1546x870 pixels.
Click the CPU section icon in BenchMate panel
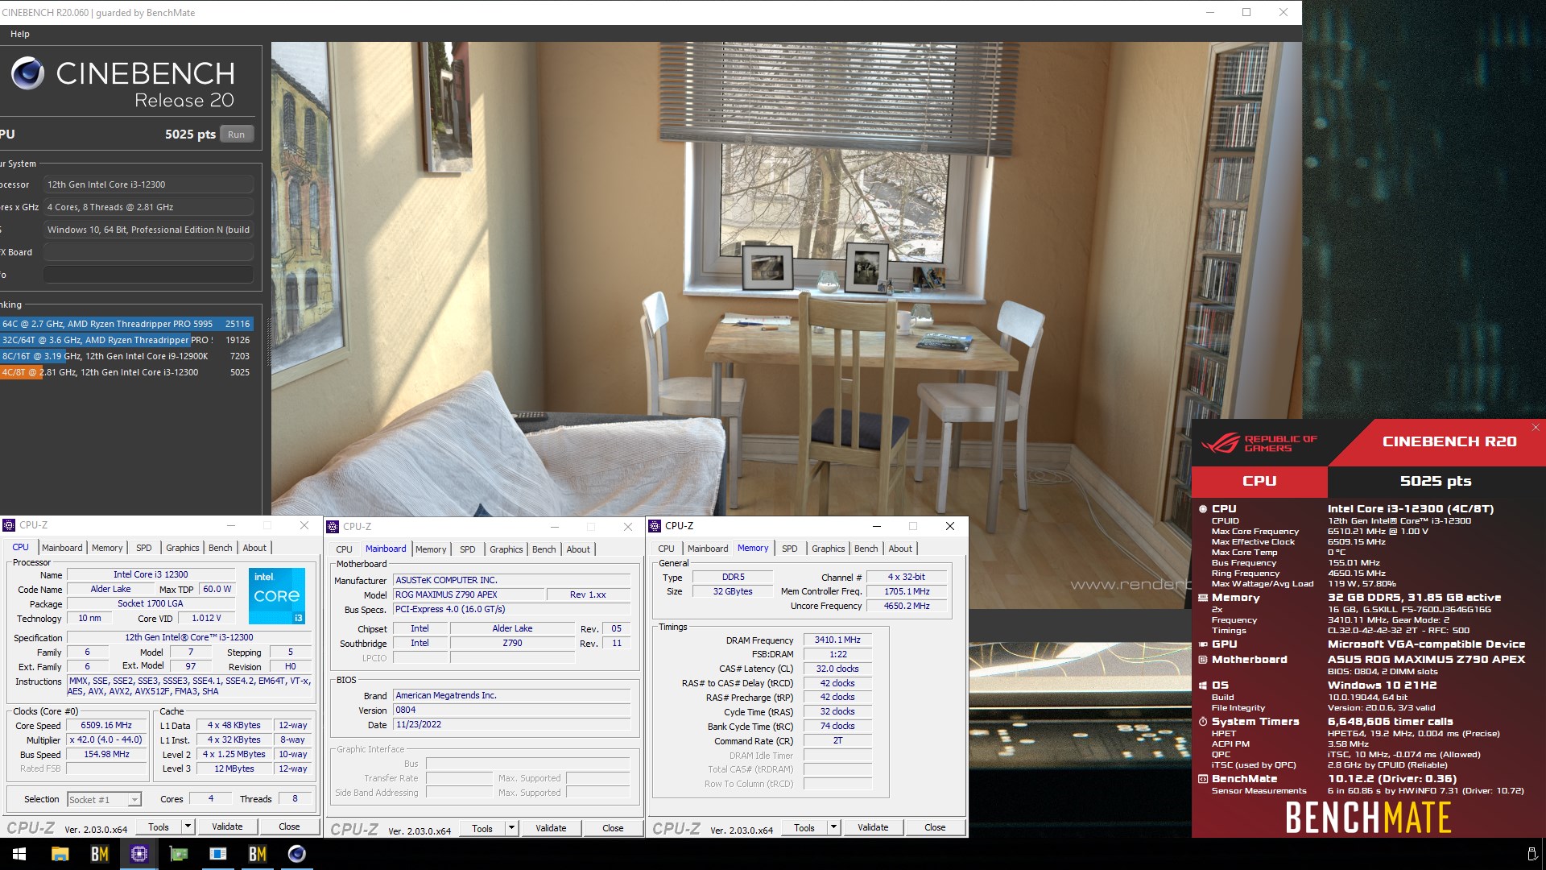pyautogui.click(x=1203, y=509)
